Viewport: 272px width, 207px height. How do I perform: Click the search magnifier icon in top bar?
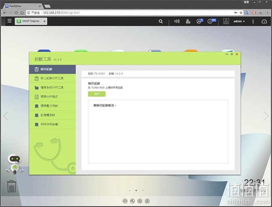(x=161, y=21)
